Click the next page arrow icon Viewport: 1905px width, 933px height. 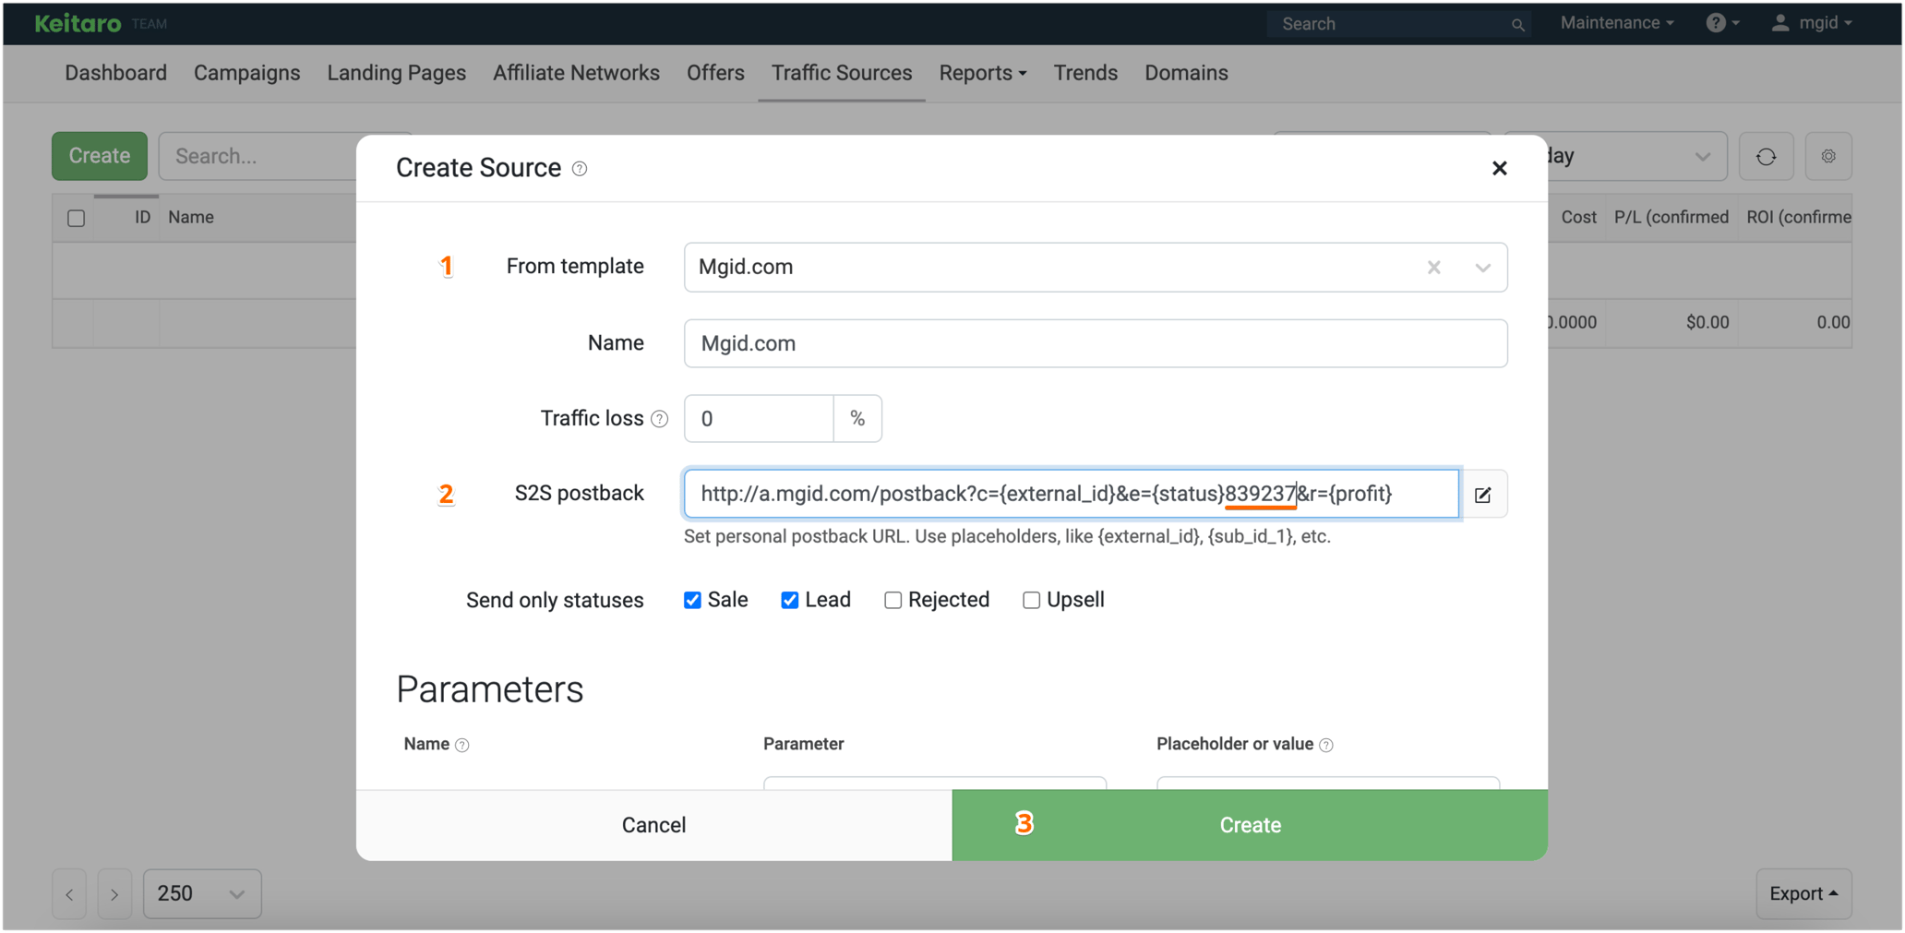pyautogui.click(x=114, y=893)
